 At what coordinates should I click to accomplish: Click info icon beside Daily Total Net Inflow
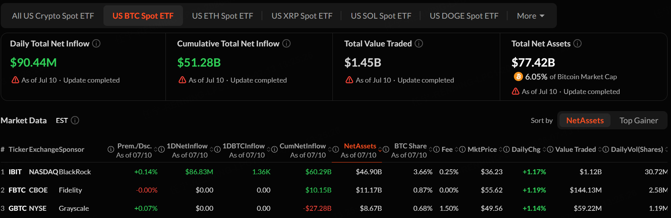click(96, 43)
